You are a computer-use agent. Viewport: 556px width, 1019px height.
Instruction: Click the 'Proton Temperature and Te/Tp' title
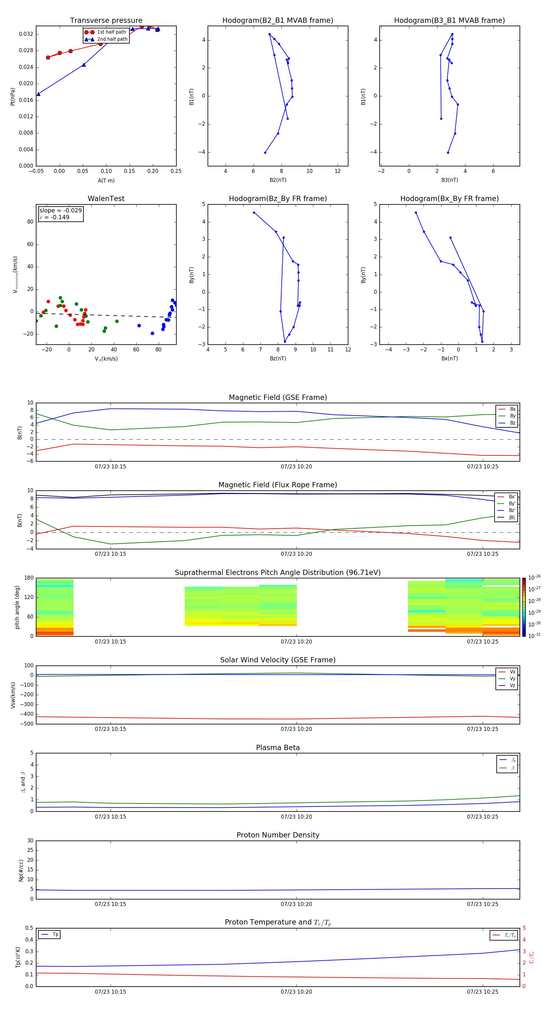(x=278, y=922)
